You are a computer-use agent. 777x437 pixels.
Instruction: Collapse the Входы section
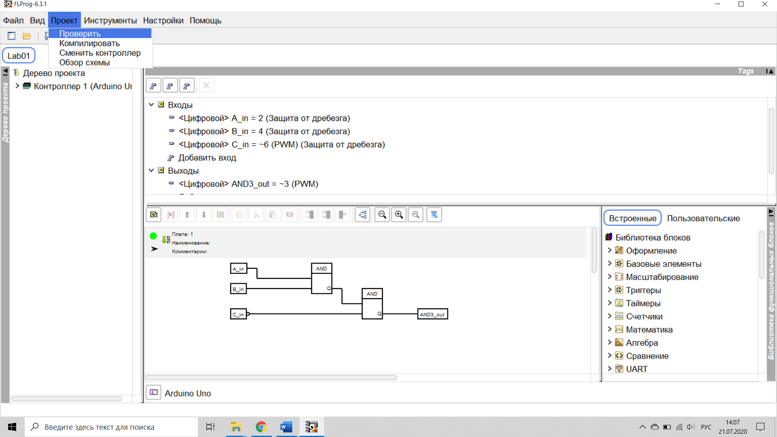click(151, 105)
